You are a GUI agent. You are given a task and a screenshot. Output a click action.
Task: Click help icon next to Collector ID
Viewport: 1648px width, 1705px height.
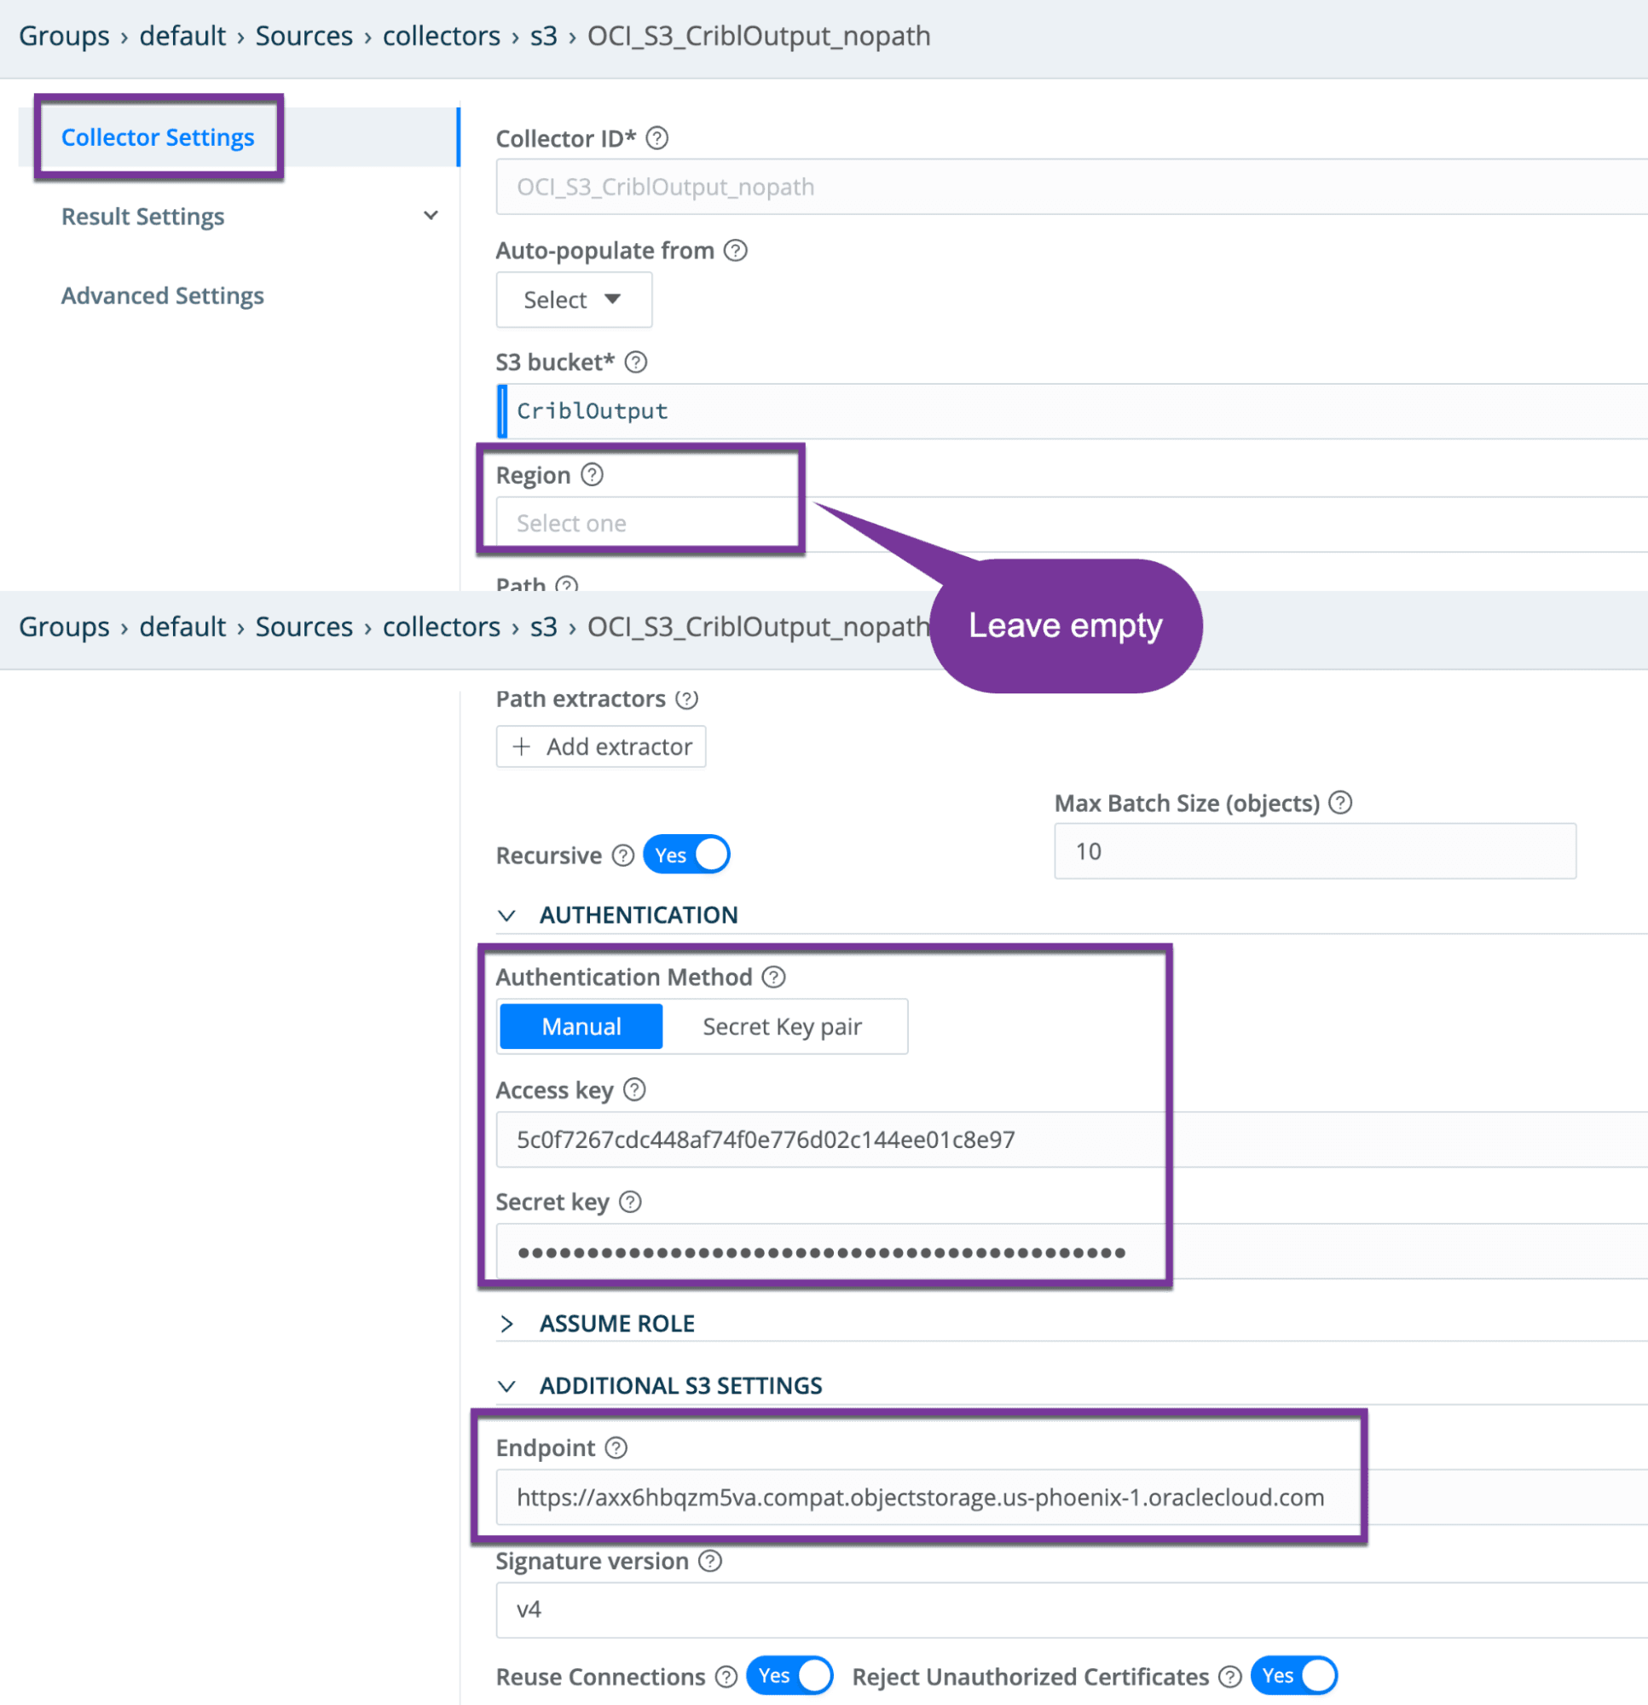pos(657,138)
